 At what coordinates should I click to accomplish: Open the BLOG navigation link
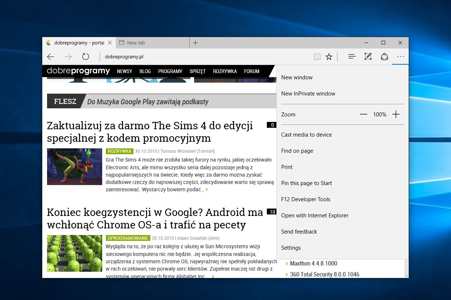[x=145, y=71]
